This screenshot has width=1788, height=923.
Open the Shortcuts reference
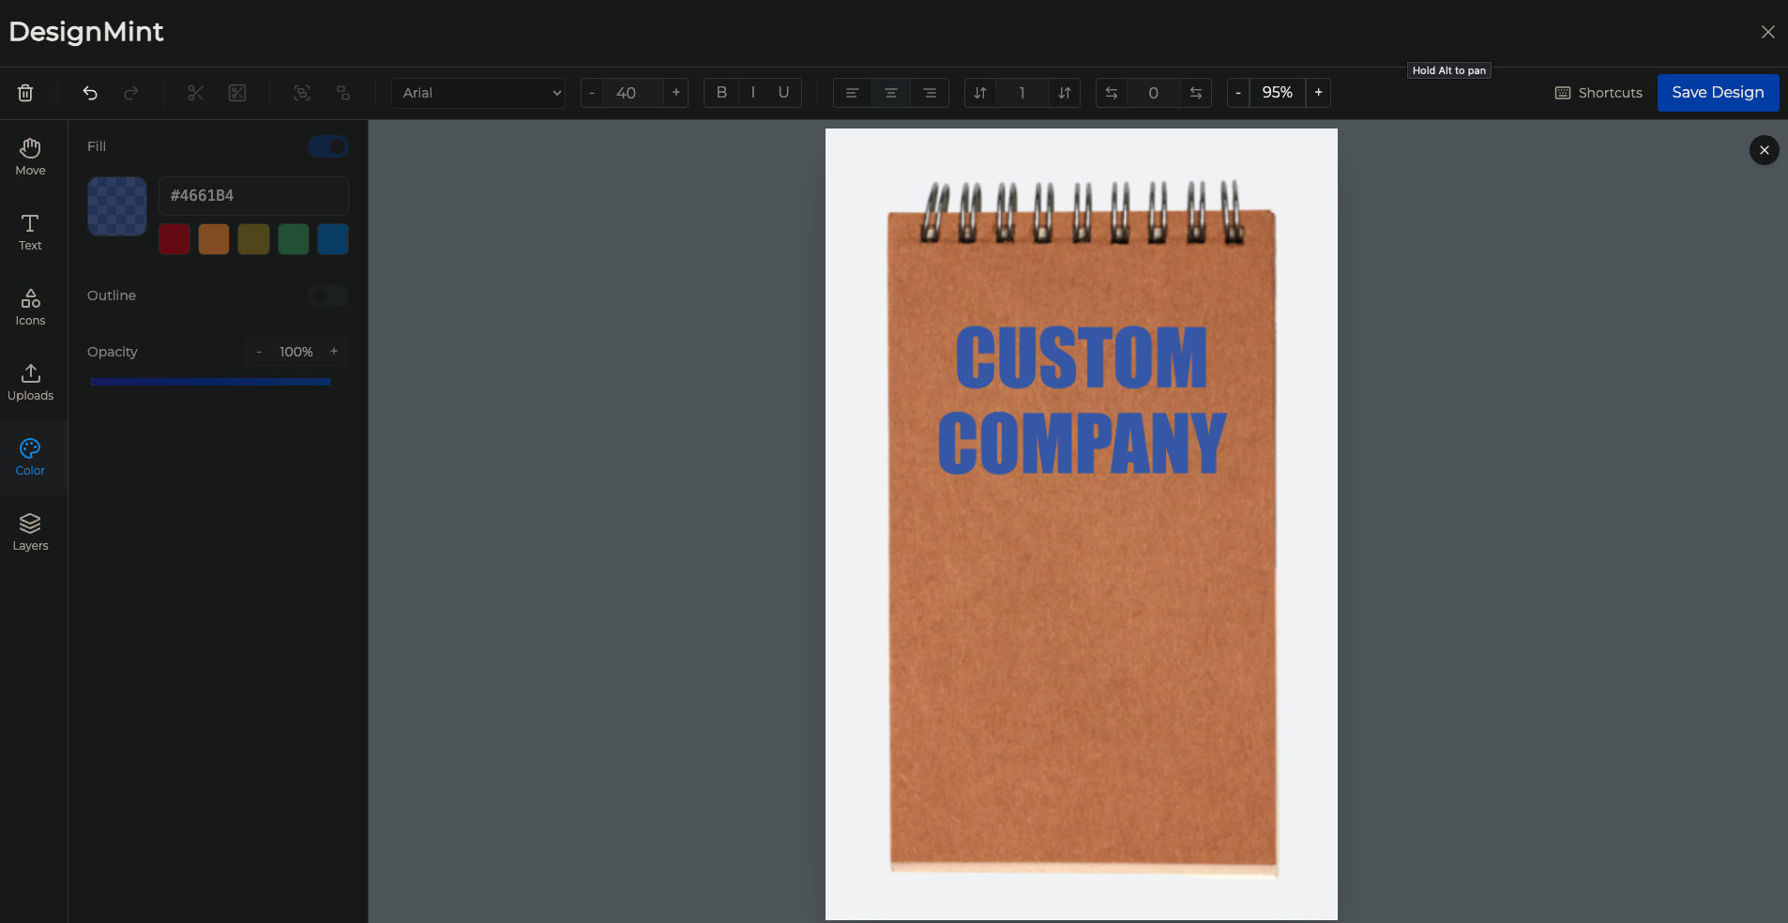[1599, 93]
